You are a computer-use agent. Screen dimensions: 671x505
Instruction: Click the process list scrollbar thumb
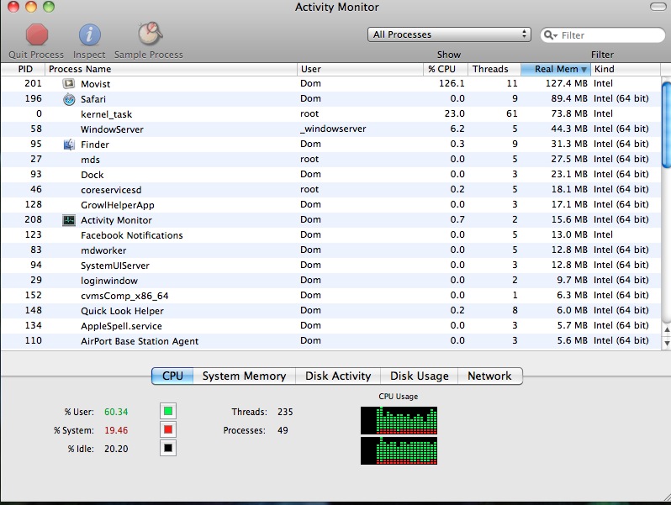point(666,125)
